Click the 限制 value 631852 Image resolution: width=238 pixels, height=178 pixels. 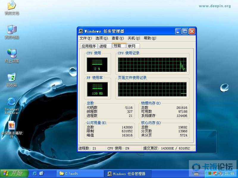pyautogui.click(x=127, y=131)
